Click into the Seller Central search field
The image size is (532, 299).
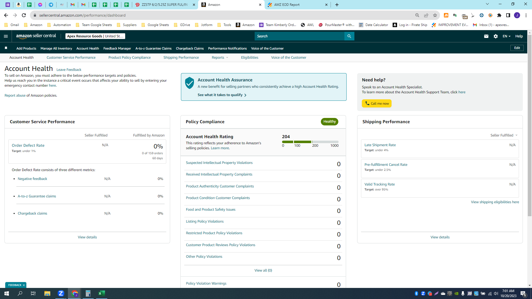(x=300, y=36)
